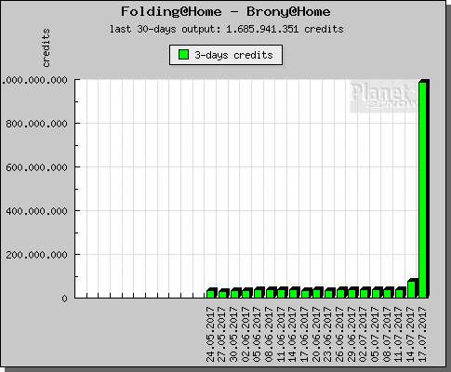Click the green bar for 26.06.2017
This screenshot has height=372, width=451.
(340, 294)
